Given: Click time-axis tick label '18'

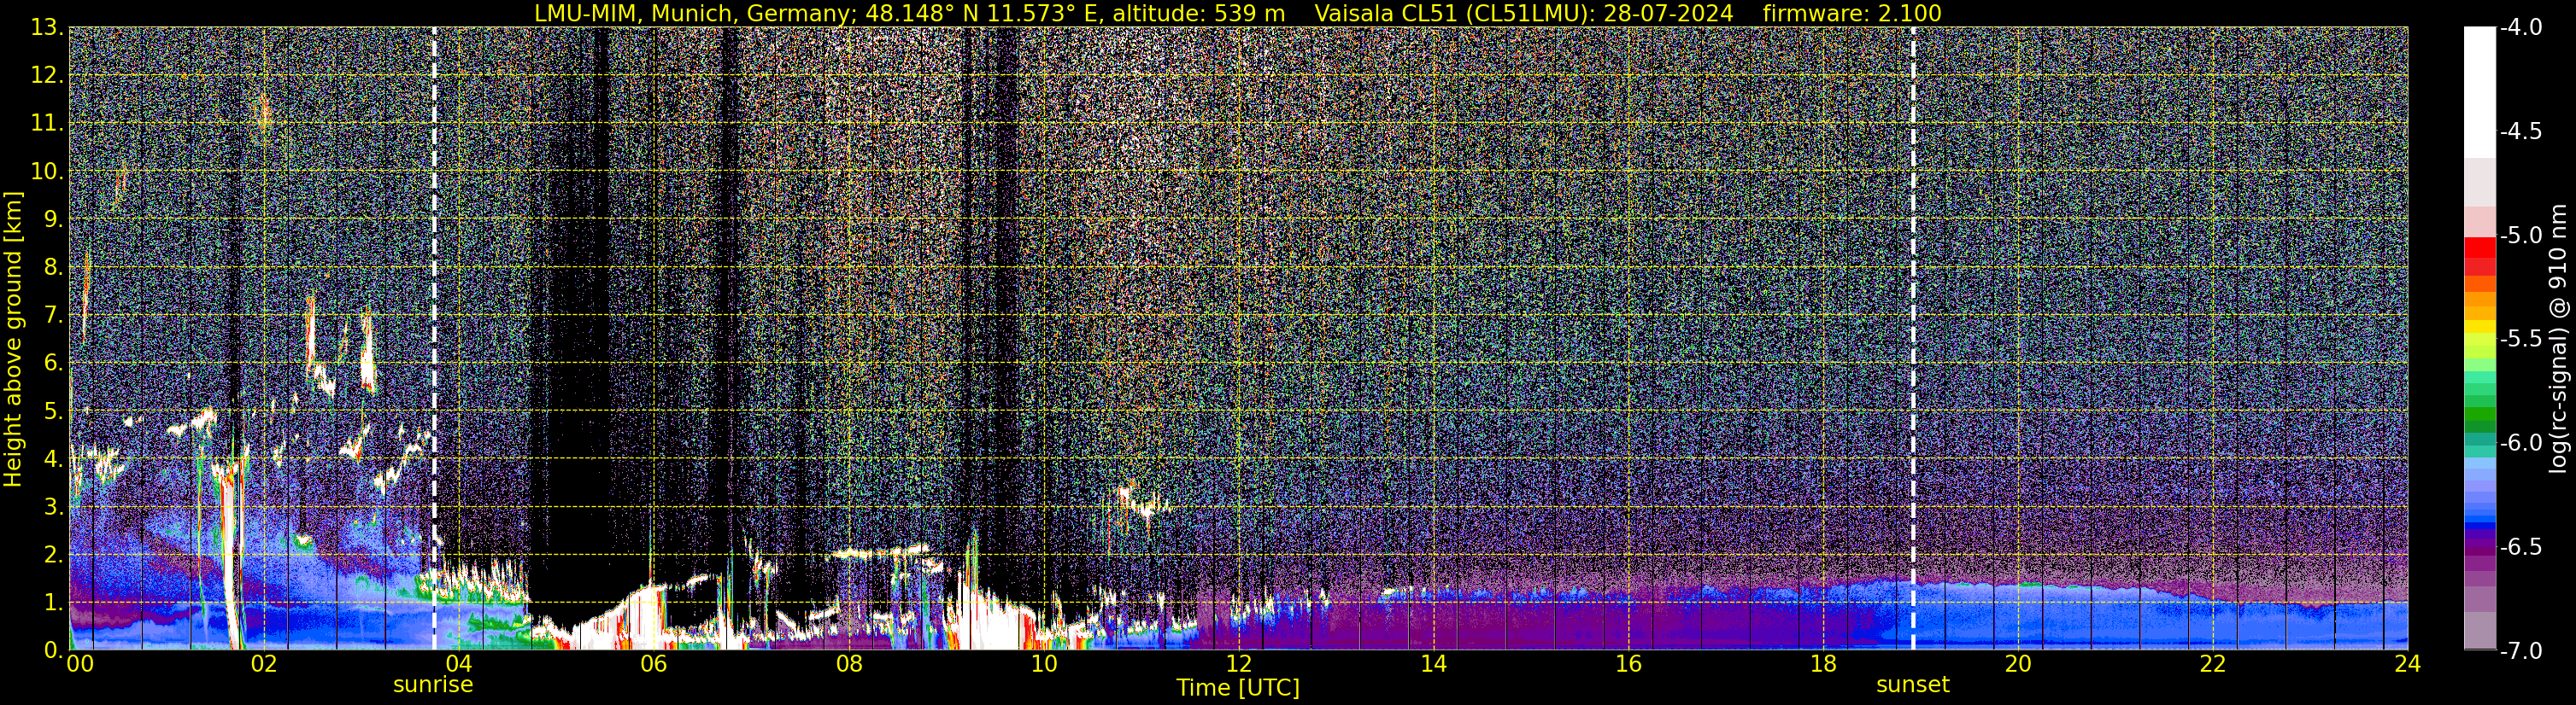Looking at the screenshot, I should click(x=1823, y=664).
